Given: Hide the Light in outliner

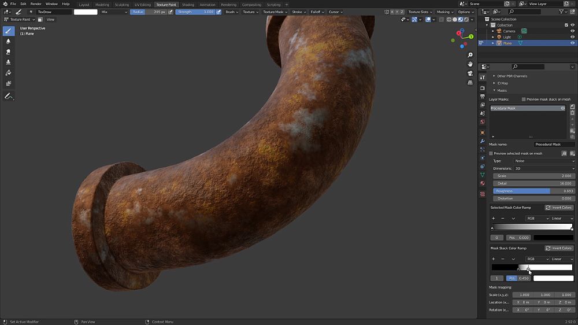Looking at the screenshot, I should (x=572, y=37).
